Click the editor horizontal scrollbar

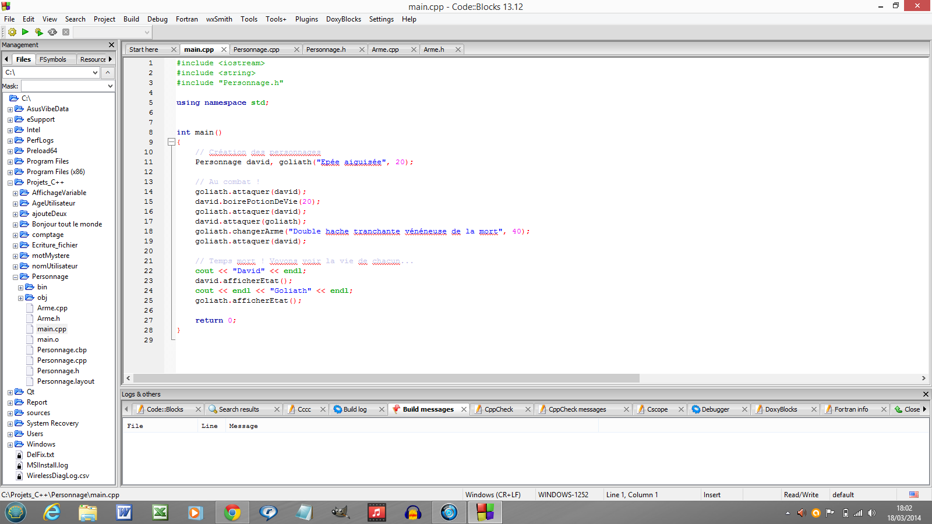coord(386,378)
